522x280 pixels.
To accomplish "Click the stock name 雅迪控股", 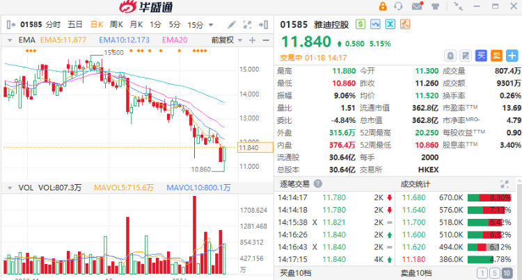I will tap(331, 24).
